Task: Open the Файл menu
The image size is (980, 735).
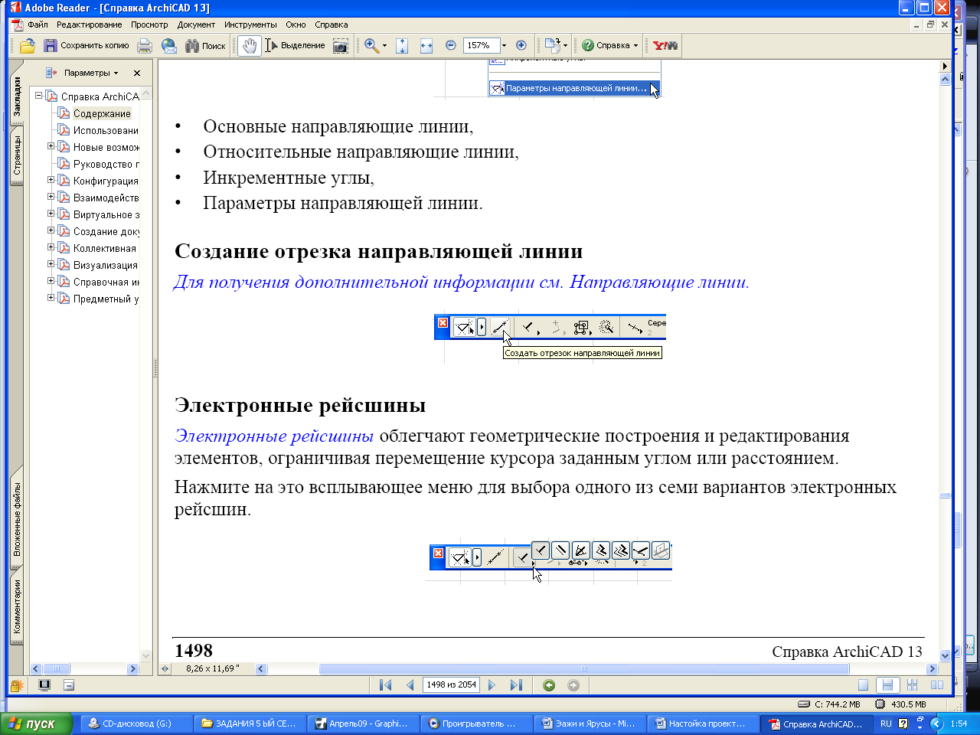Action: pos(38,24)
